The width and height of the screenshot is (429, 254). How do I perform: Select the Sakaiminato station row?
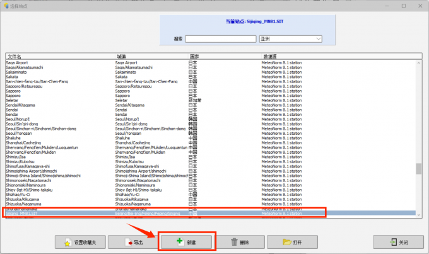[211, 72]
